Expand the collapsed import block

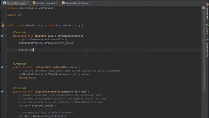click(6, 15)
